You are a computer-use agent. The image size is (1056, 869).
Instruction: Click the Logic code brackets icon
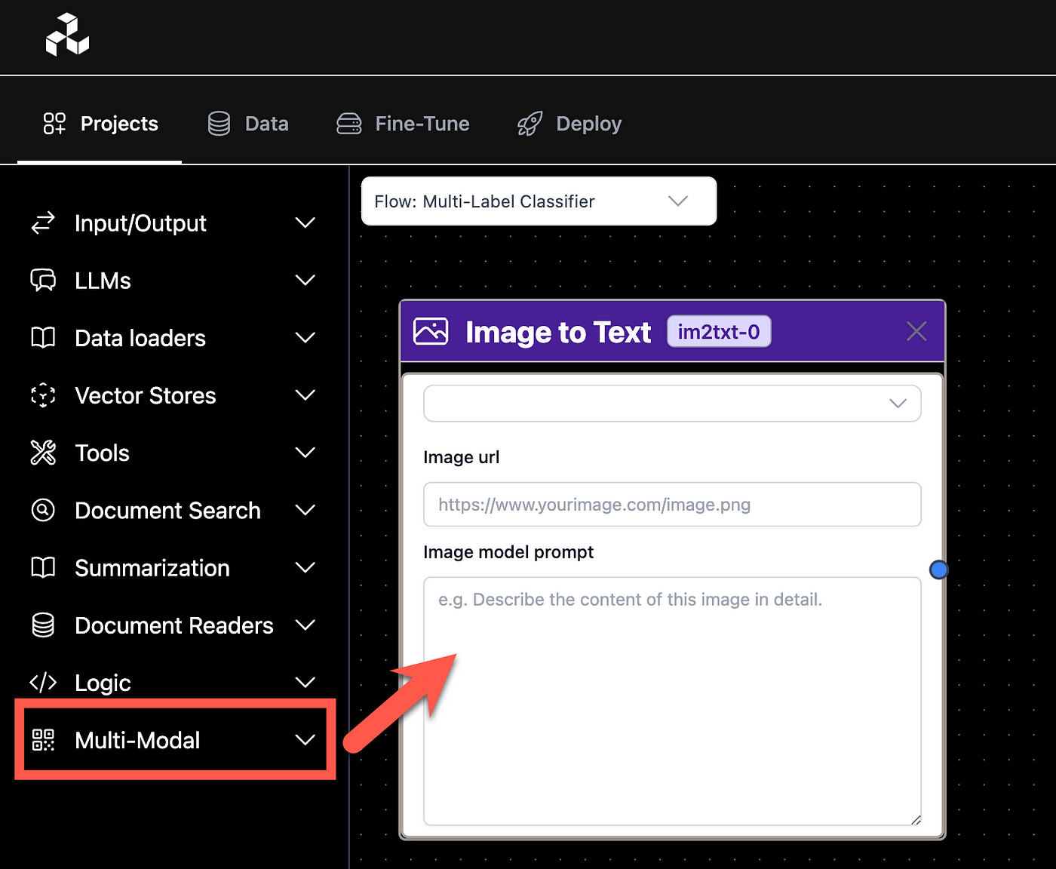pos(43,683)
